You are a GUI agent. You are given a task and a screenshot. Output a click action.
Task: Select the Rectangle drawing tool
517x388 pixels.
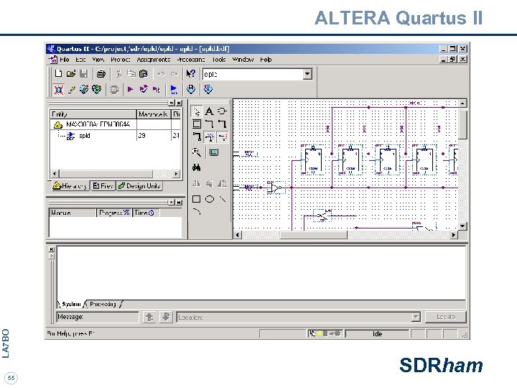point(197,199)
